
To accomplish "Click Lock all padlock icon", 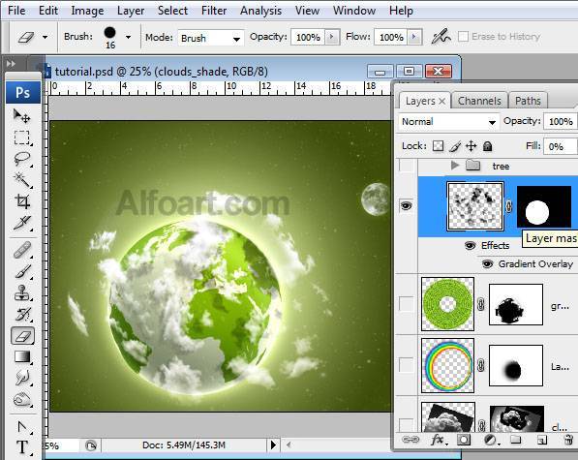I will (487, 146).
